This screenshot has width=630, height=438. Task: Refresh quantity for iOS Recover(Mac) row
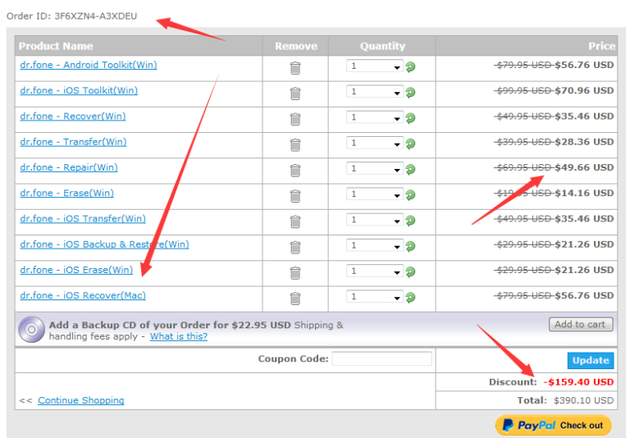click(x=410, y=298)
